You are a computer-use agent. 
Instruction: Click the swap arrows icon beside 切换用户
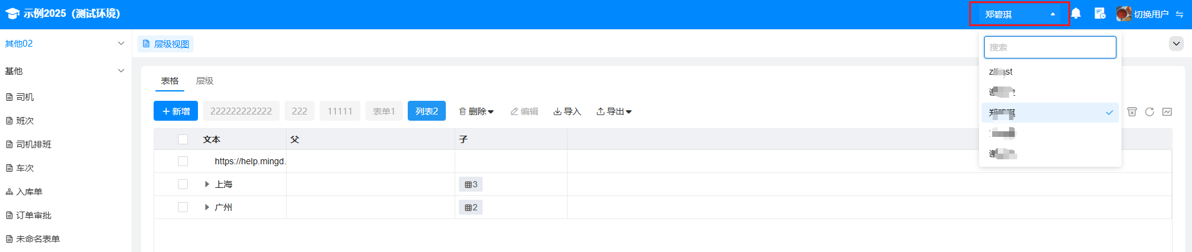[1180, 14]
